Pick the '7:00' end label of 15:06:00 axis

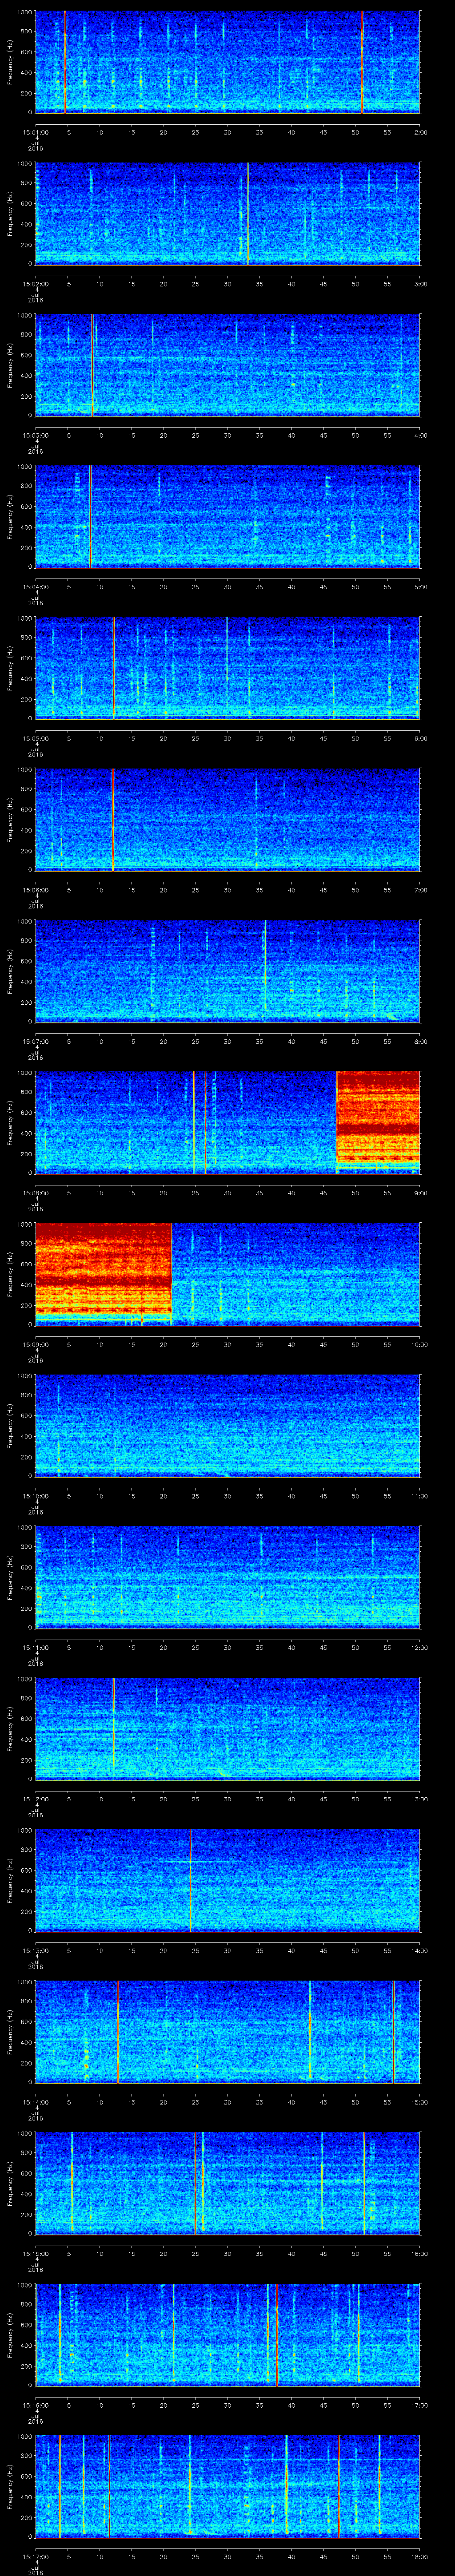click(x=420, y=891)
